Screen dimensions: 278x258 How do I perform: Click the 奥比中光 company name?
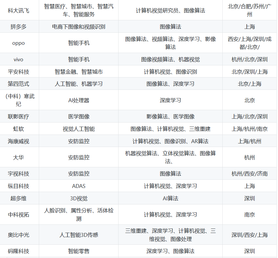coord(19,235)
